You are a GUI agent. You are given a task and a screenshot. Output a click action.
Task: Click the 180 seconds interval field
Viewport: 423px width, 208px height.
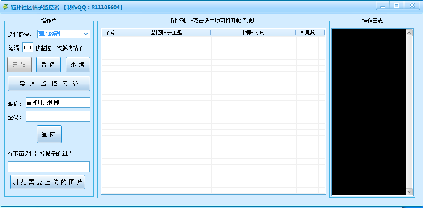28,48
